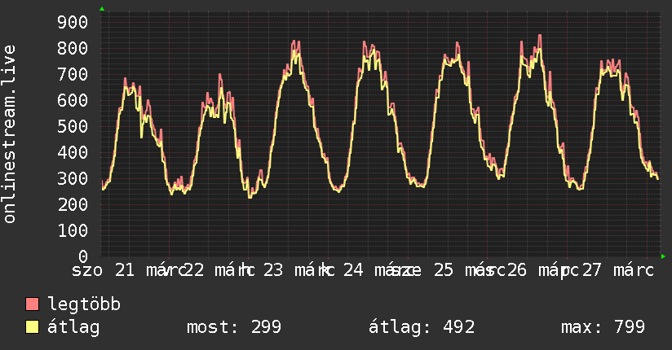The image size is (672, 350).
Task: Click the 100 y-axis label
Action: 73,230
